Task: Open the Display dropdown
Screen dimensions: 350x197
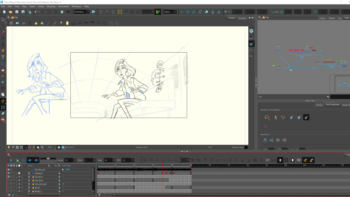Action: (x=175, y=12)
